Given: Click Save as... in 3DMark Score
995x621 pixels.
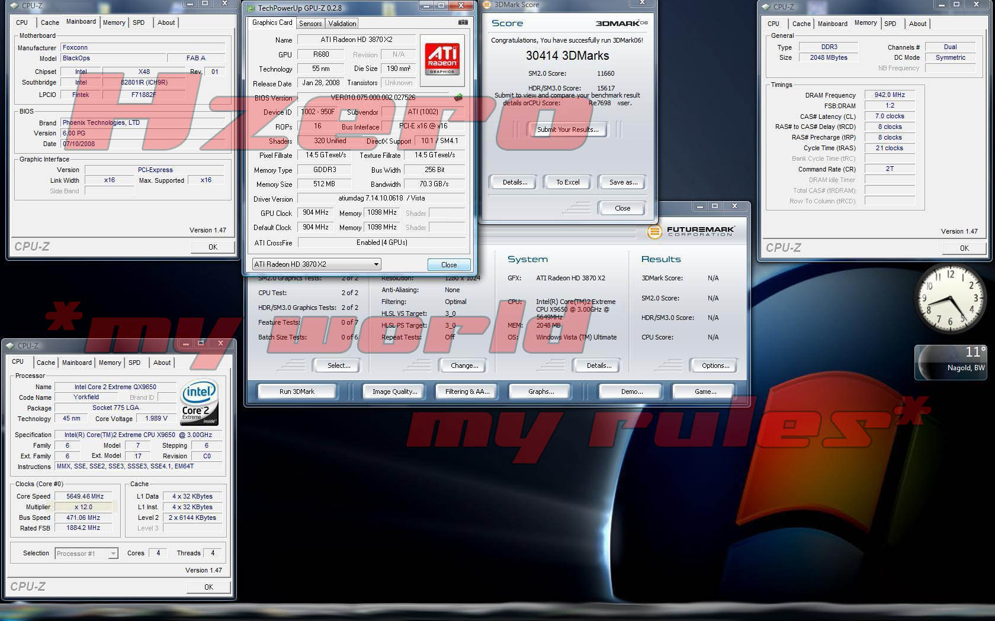Looking at the screenshot, I should pyautogui.click(x=623, y=182).
